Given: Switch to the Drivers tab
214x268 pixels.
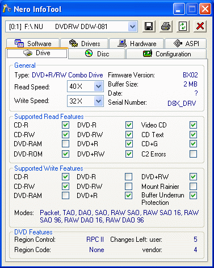Looking at the screenshot, I should point(85,43).
